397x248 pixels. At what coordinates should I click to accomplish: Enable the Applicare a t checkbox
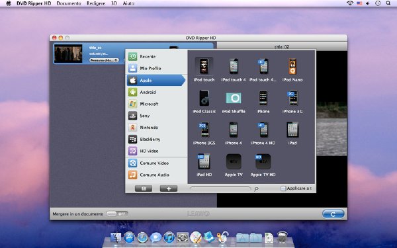coord(283,188)
